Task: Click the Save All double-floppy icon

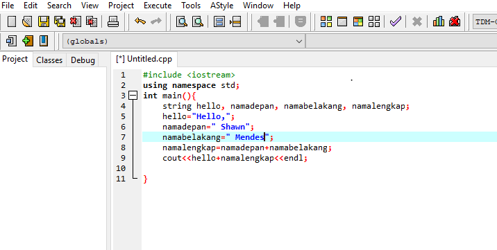Action: click(x=60, y=21)
